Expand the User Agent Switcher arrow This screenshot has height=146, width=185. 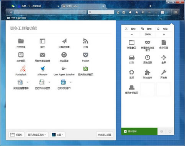pos(66,69)
